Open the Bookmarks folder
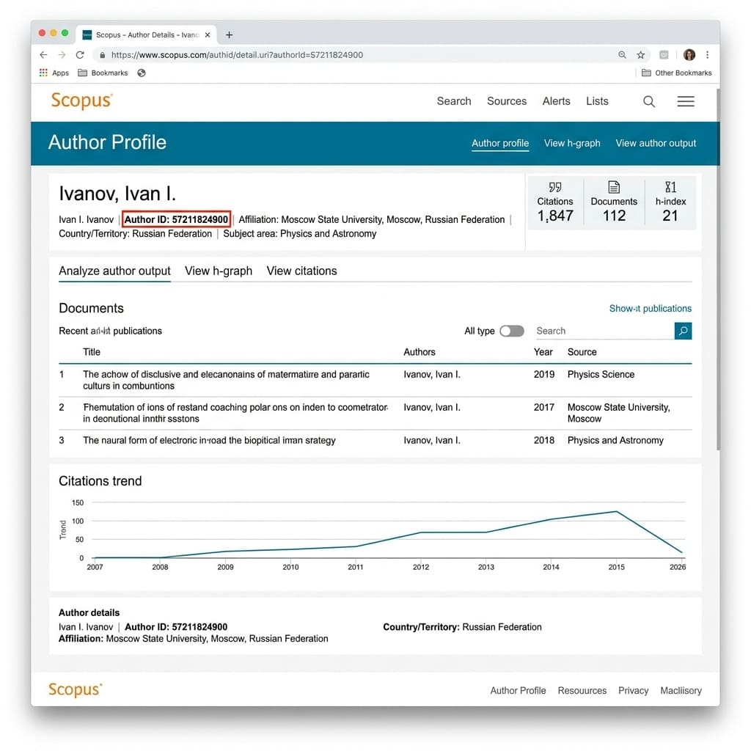Viewport: 751px width, 751px height. click(103, 73)
